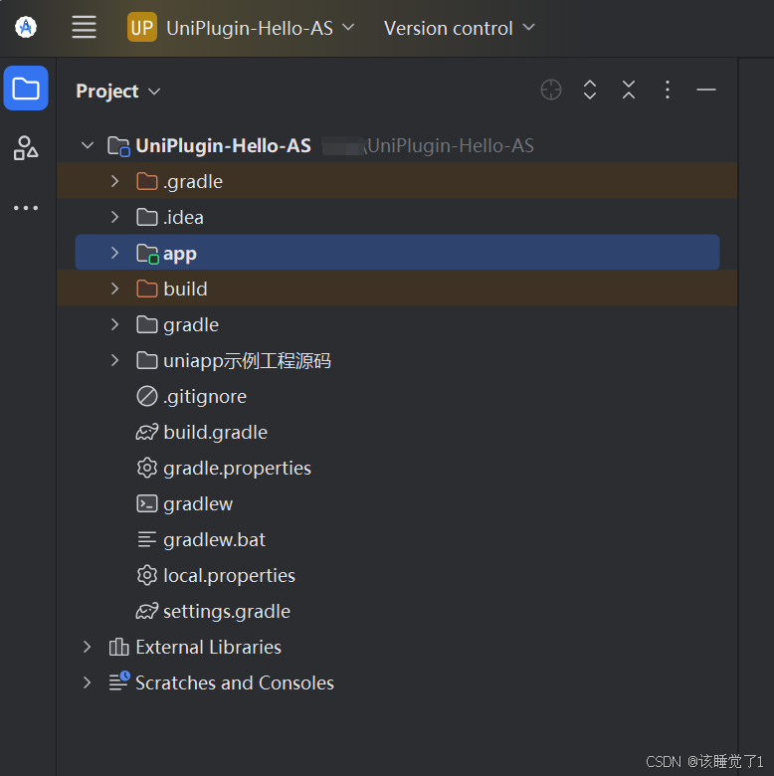
Task: Expand Scratches and Consoles node
Action: [x=88, y=682]
